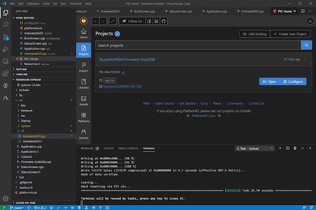Click the blue search projects button
This screenshot has width=316, height=210.
[306, 45]
